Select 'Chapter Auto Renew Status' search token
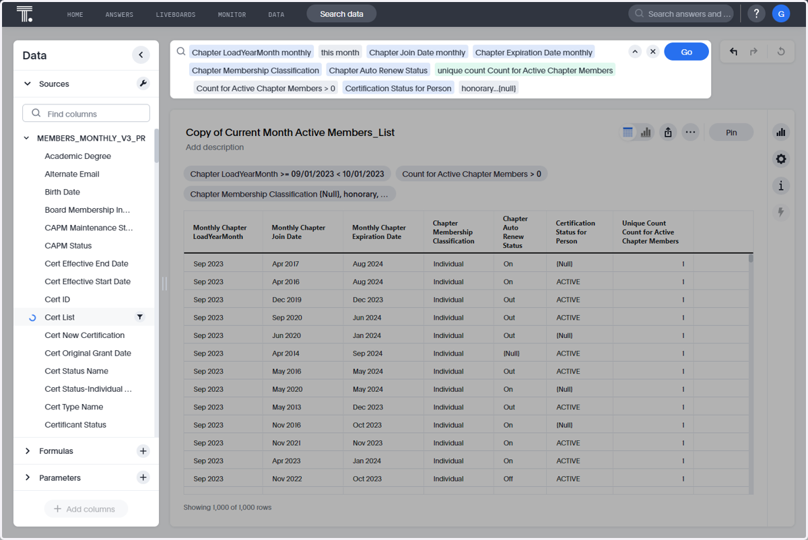The width and height of the screenshot is (808, 540). pos(378,70)
